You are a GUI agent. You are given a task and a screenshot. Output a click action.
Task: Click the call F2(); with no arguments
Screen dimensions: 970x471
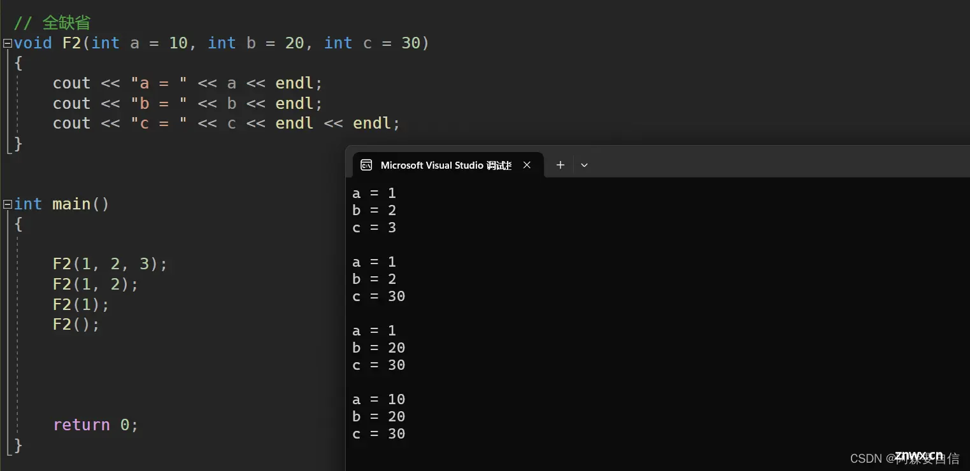(x=76, y=325)
